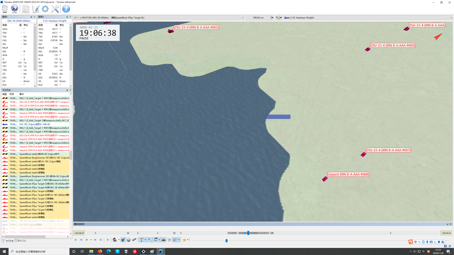Image resolution: width=454 pixels, height=255 pixels.
Task: Open play speed dropdown arrow next to play
Action: click(91, 240)
